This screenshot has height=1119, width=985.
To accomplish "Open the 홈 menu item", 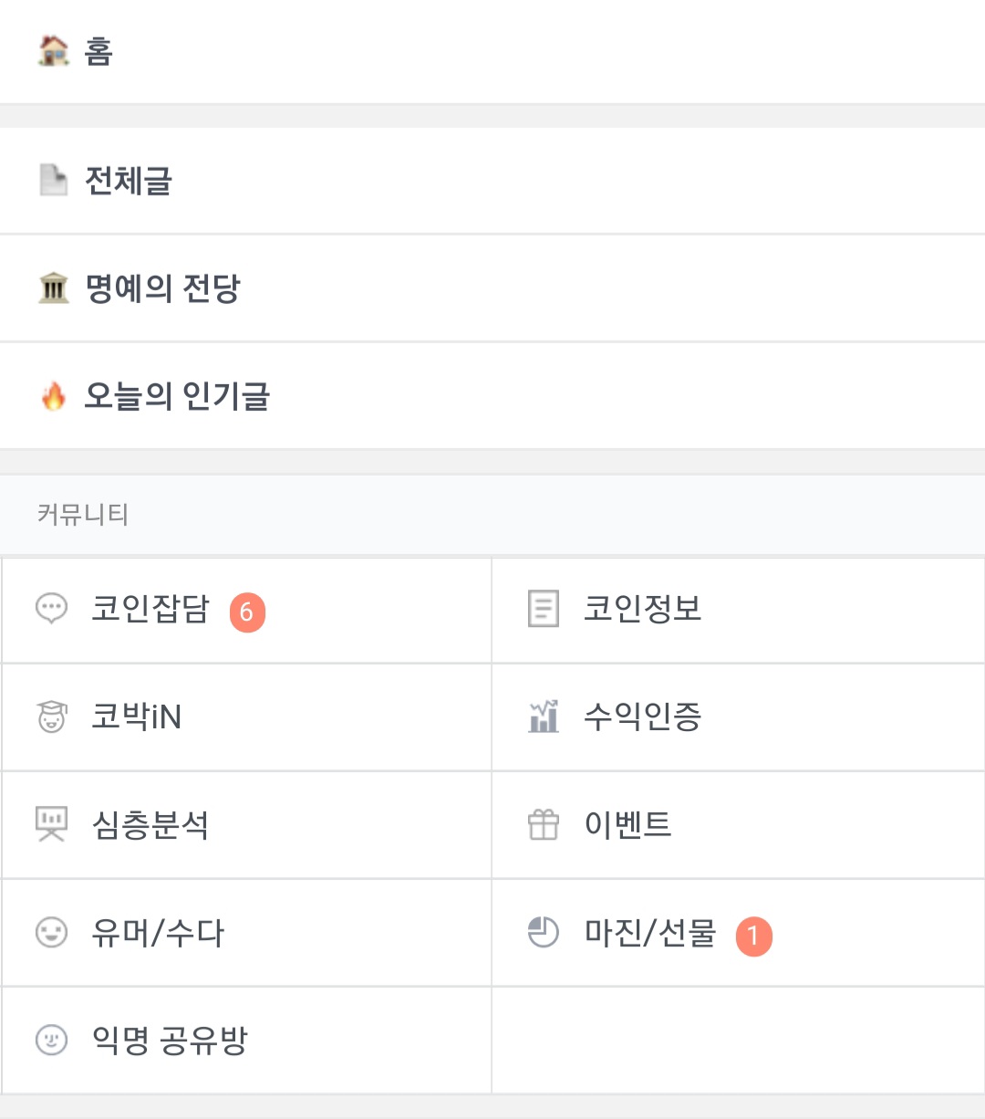I will pos(98,51).
